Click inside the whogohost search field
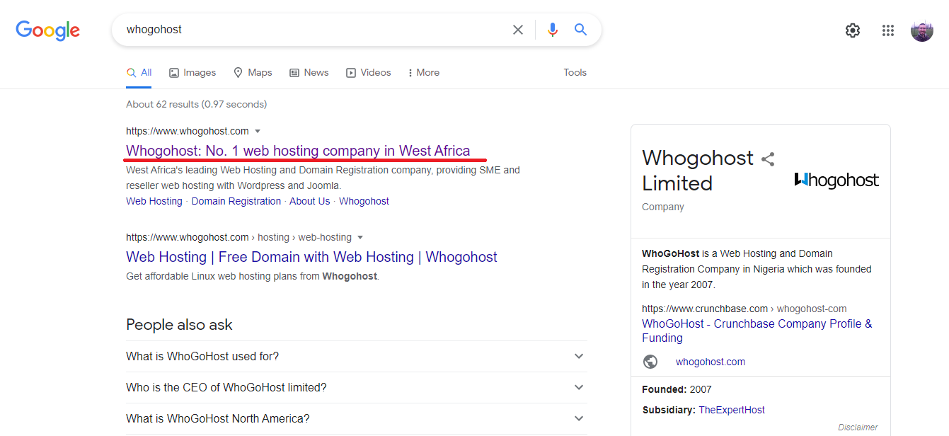 311,30
